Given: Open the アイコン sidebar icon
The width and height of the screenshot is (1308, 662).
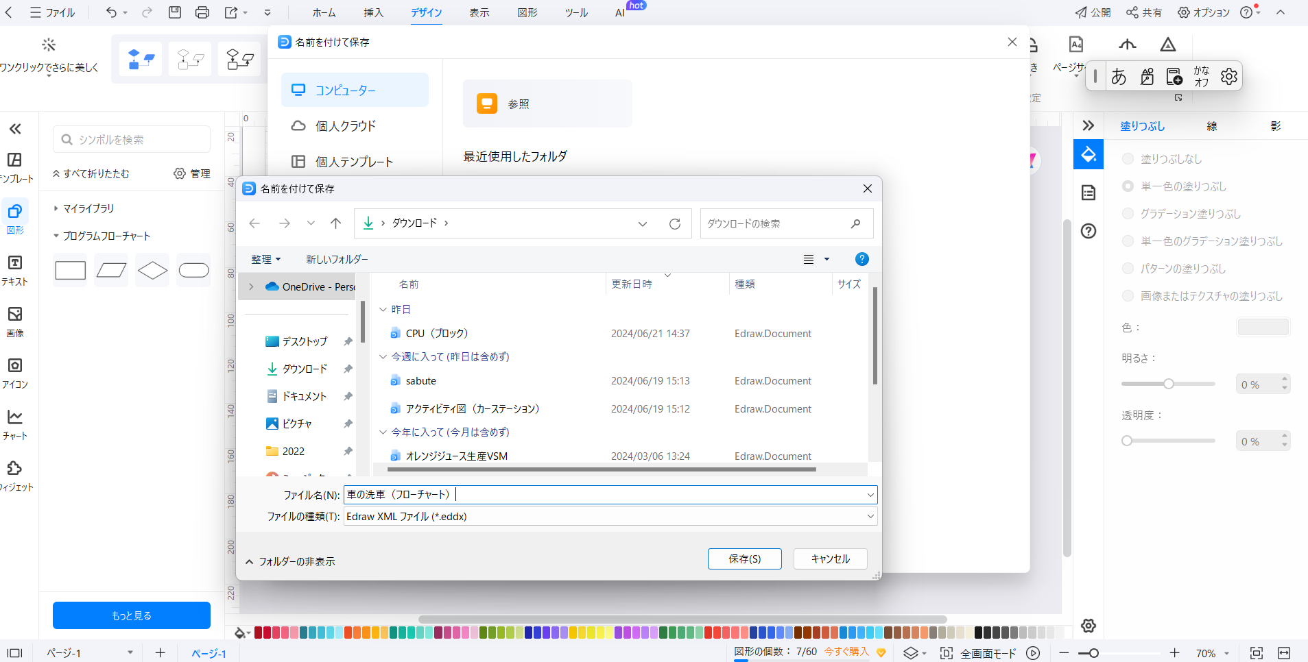Looking at the screenshot, I should [15, 373].
